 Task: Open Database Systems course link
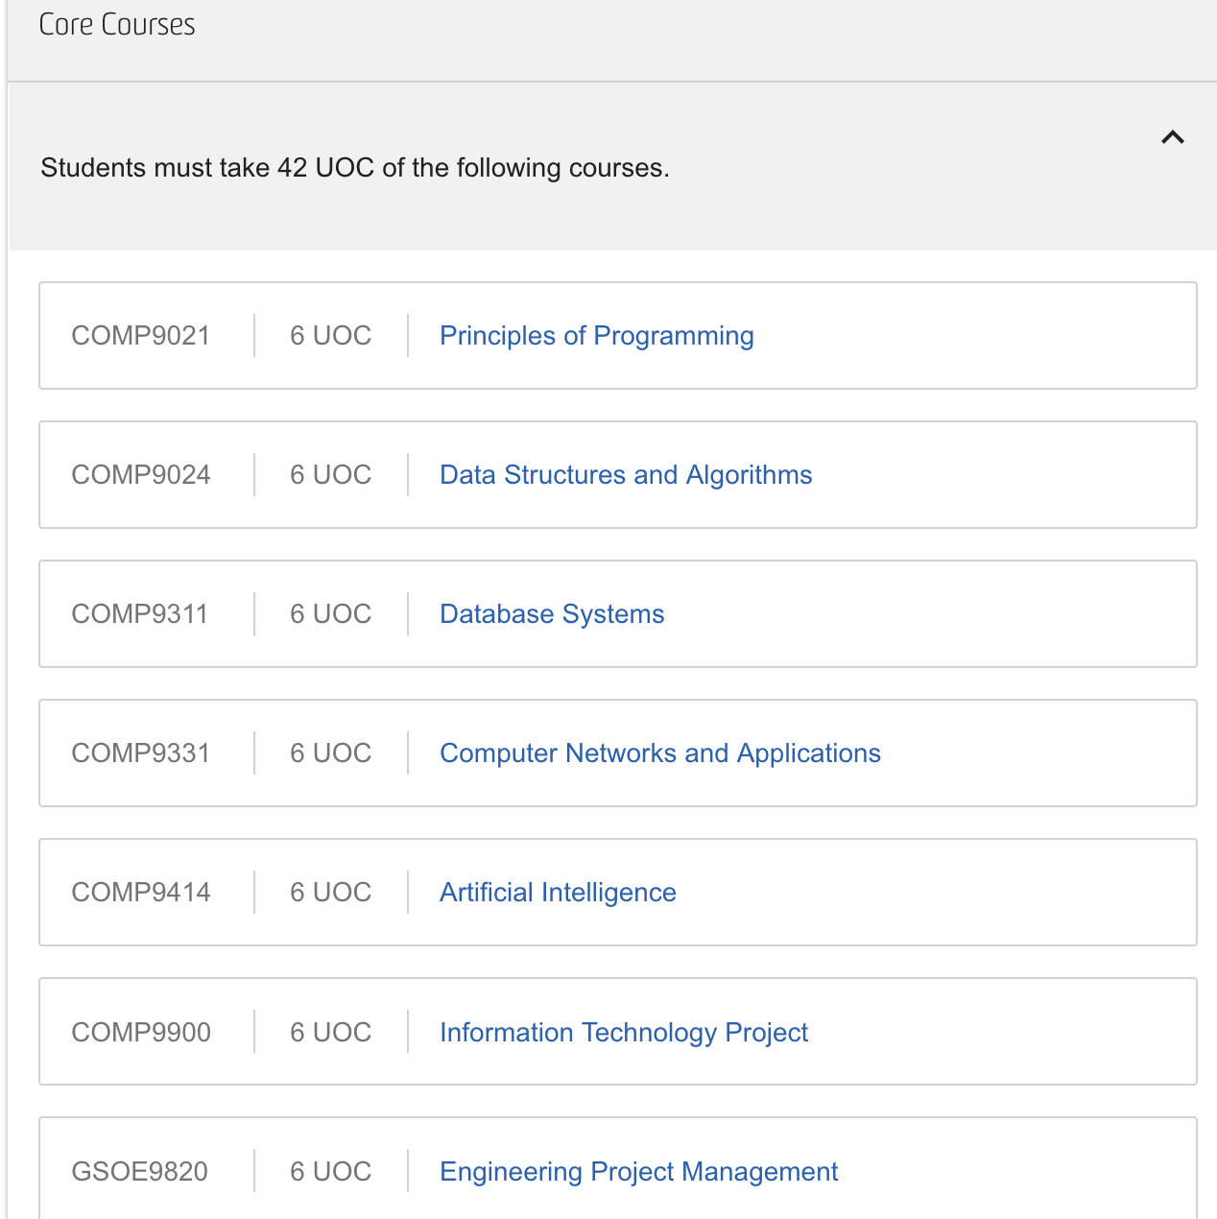click(551, 614)
